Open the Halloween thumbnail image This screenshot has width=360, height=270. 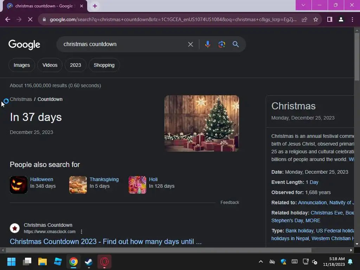tap(19, 185)
